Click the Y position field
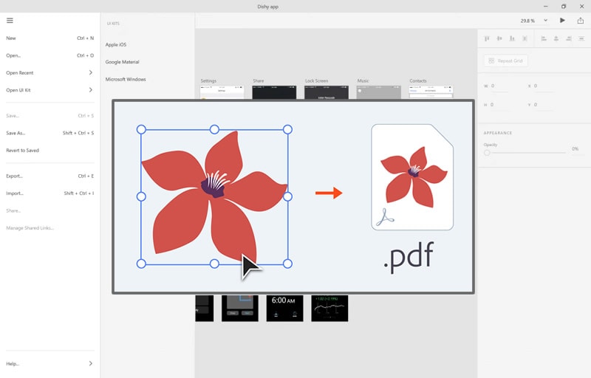This screenshot has width=591, height=378. (x=543, y=105)
